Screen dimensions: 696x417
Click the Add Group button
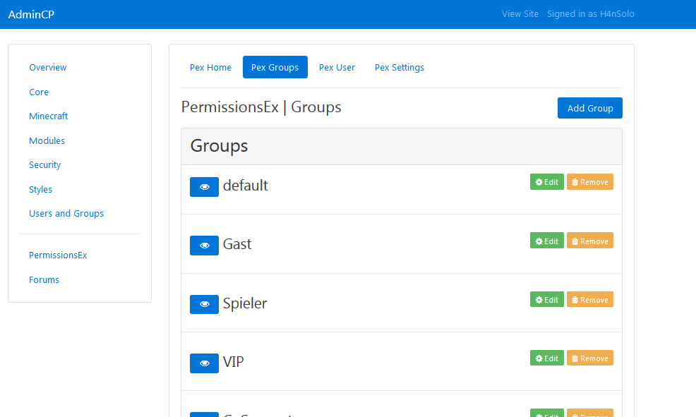pyautogui.click(x=589, y=108)
